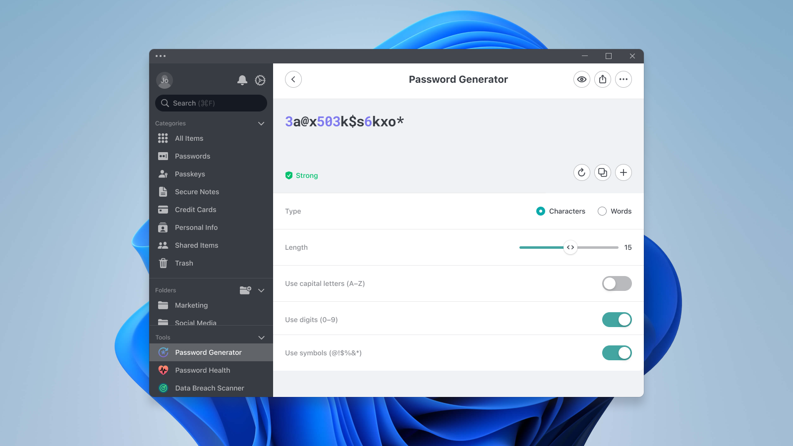
Task: Enable capital letters A–Z
Action: click(x=617, y=283)
